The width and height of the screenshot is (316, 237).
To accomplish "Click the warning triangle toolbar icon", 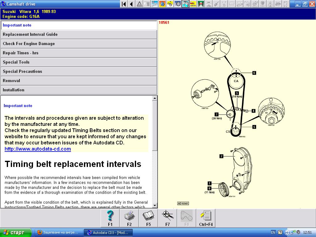I will pos(139,4).
